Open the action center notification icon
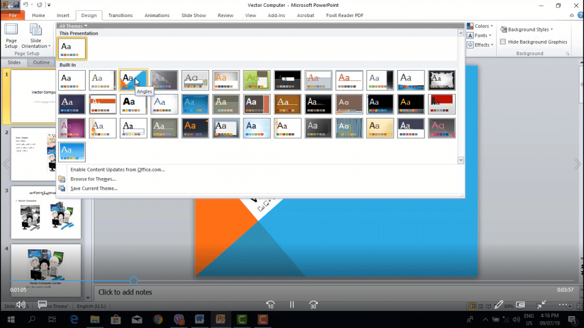The width and height of the screenshot is (584, 328). point(573,319)
